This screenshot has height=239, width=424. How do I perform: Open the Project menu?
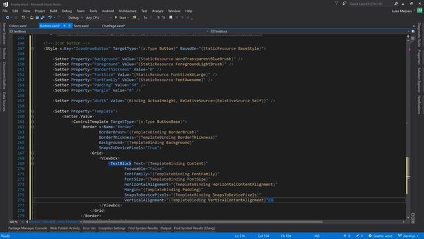pyautogui.click(x=40, y=11)
